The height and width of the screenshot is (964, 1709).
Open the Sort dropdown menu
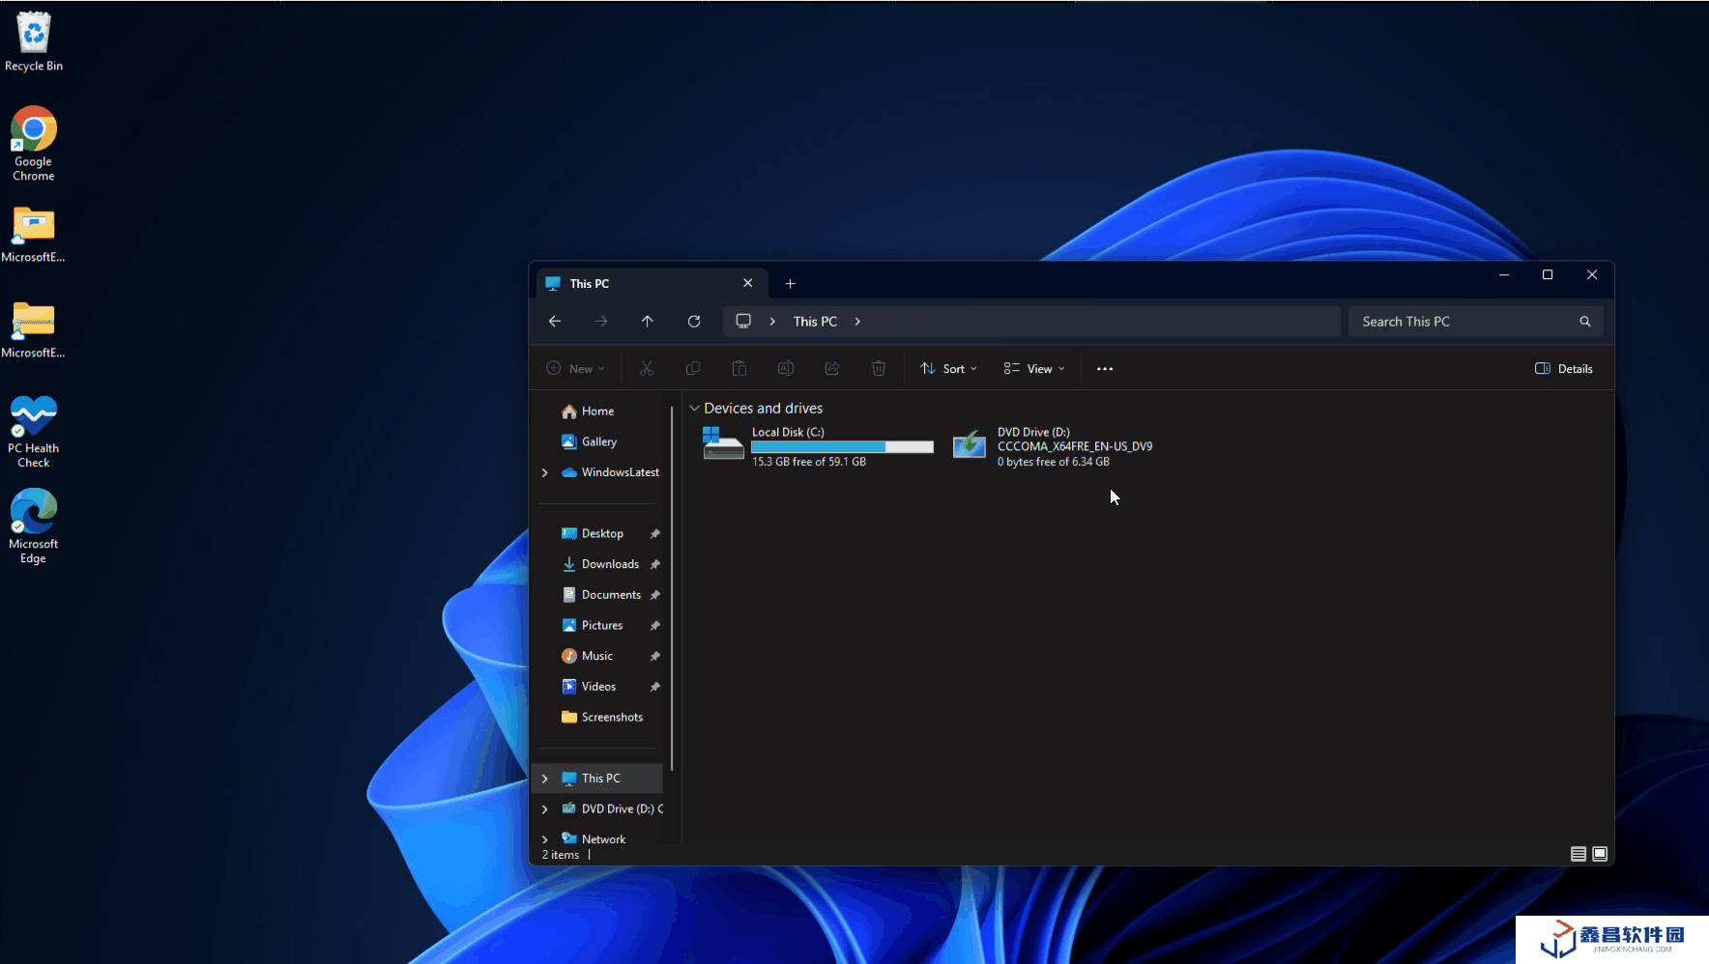pos(948,369)
